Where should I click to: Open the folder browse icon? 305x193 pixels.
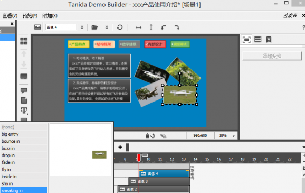click(x=94, y=27)
